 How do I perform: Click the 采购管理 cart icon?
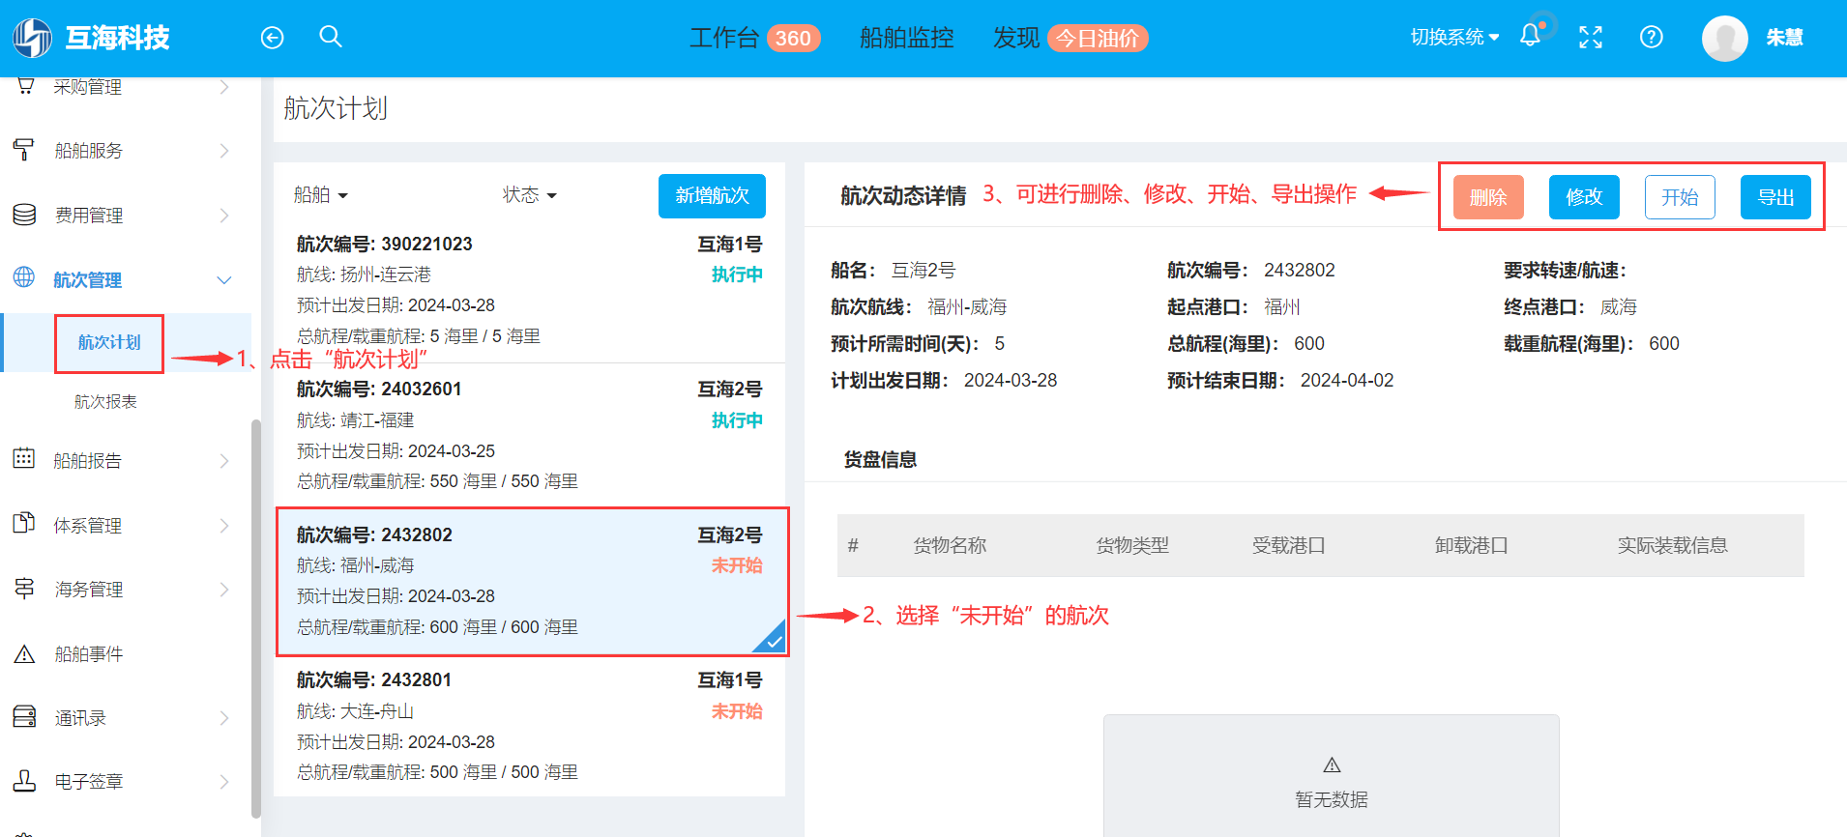(26, 86)
